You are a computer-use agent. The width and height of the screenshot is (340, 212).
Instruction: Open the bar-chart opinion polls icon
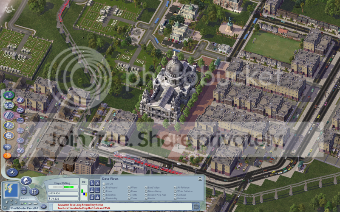(x=97, y=197)
